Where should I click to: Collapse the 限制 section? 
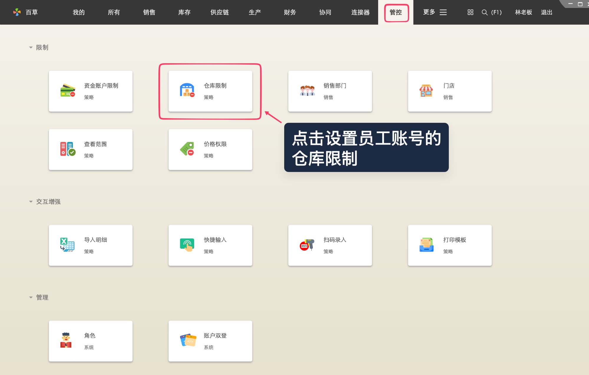pyautogui.click(x=31, y=47)
